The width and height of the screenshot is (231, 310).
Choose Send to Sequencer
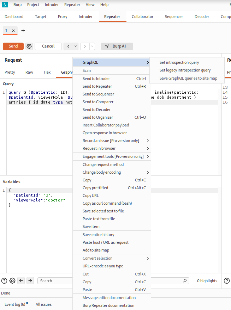112,94
